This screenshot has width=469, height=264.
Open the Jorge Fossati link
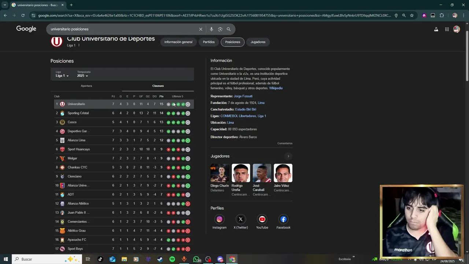click(x=243, y=96)
